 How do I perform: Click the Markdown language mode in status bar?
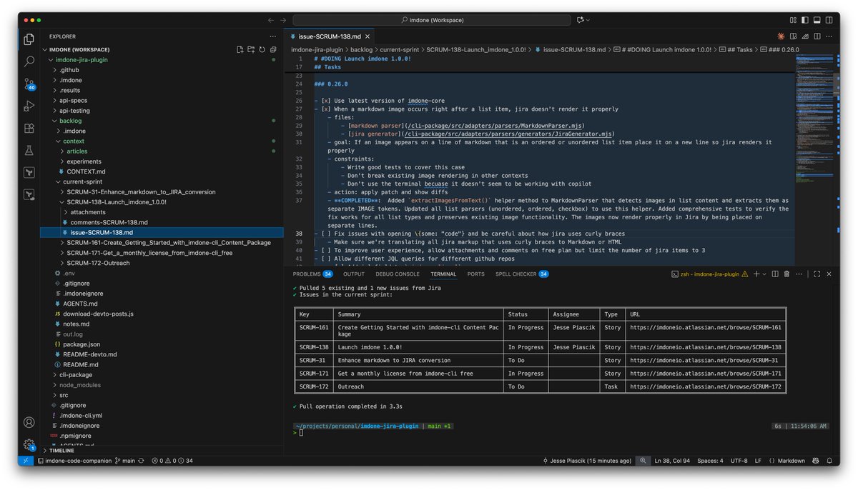click(x=791, y=461)
